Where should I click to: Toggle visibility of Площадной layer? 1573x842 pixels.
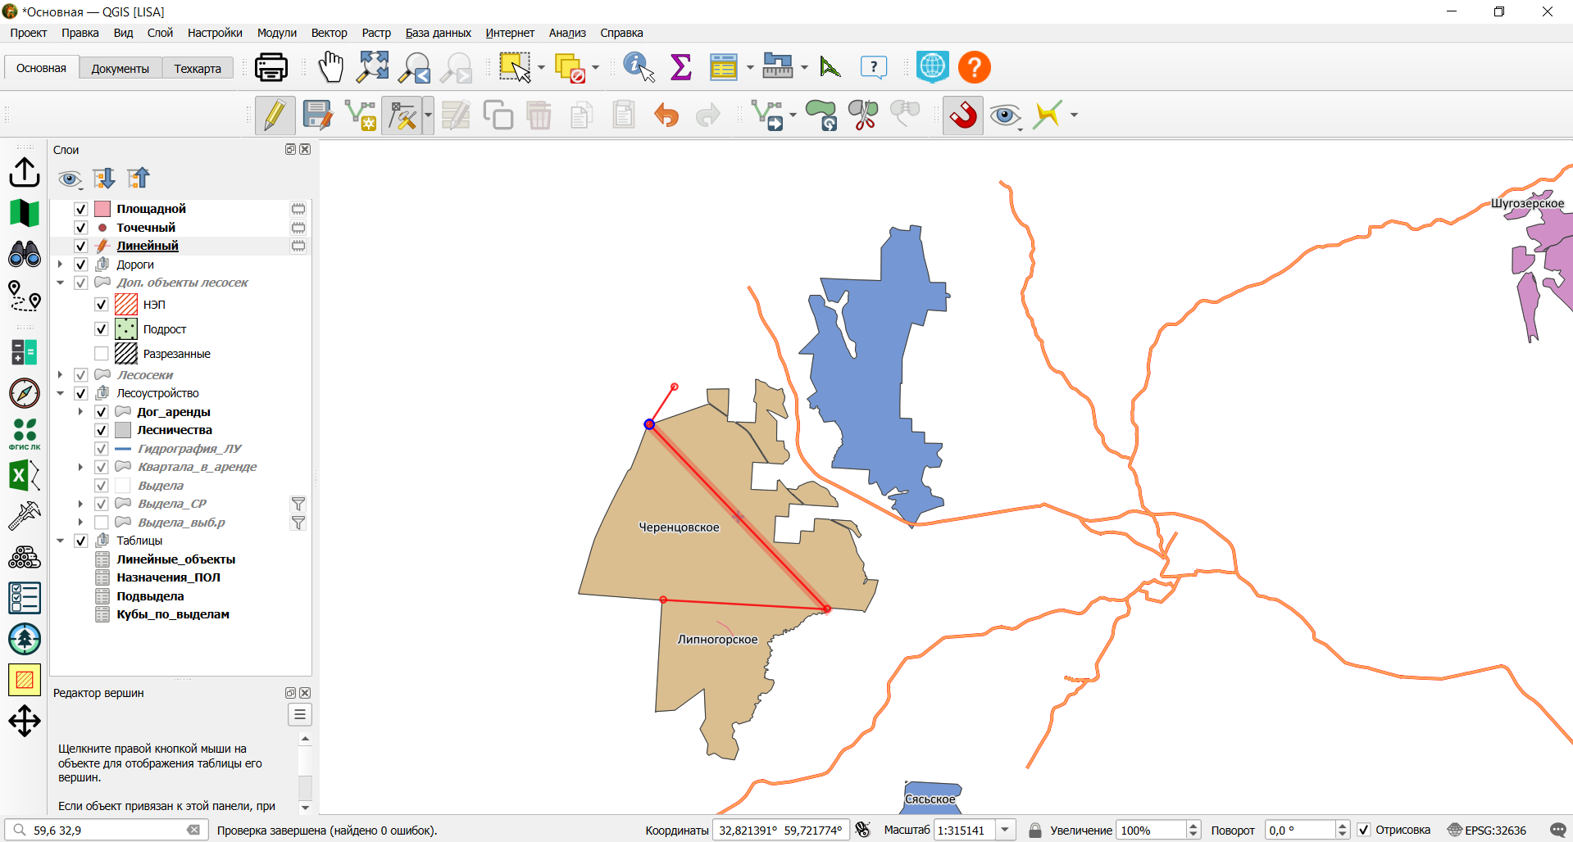click(x=81, y=209)
